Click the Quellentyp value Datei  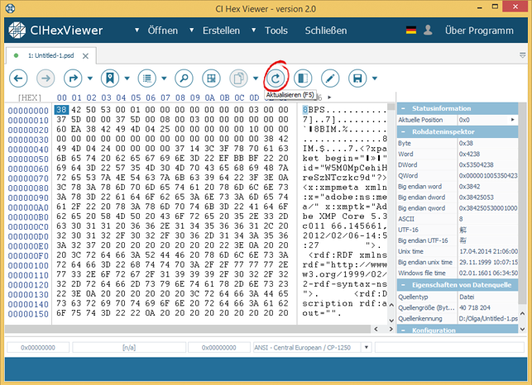click(x=467, y=297)
